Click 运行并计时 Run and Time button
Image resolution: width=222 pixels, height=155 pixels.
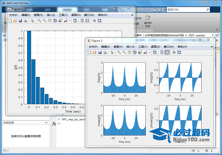coord(147,21)
